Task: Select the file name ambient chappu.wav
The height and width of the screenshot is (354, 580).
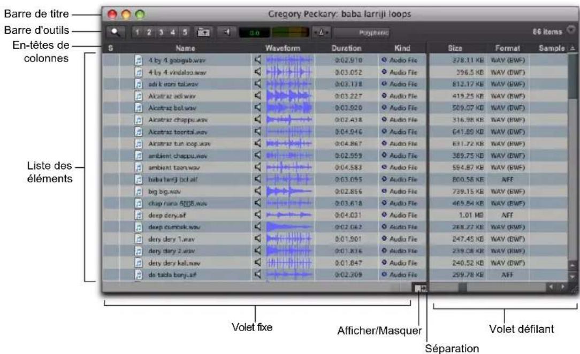Action: coord(178,156)
